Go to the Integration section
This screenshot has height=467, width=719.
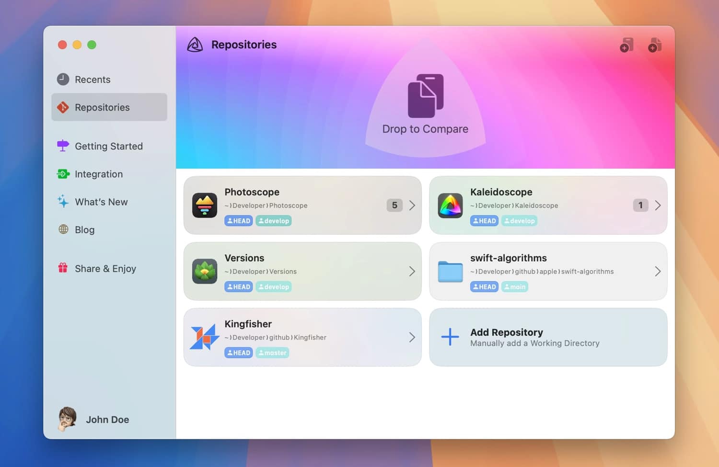coord(109,174)
